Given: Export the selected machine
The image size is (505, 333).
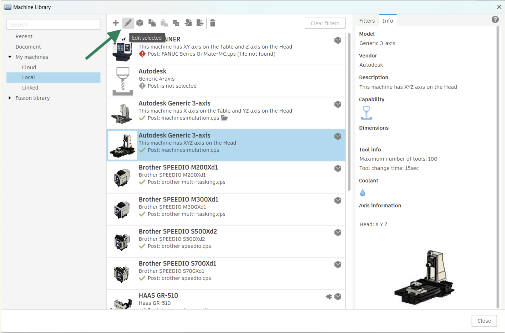Looking at the screenshot, I should (x=200, y=23).
